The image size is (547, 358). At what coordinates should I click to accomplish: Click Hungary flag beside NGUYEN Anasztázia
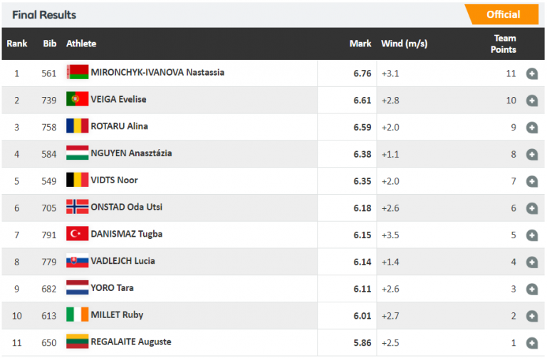point(77,153)
